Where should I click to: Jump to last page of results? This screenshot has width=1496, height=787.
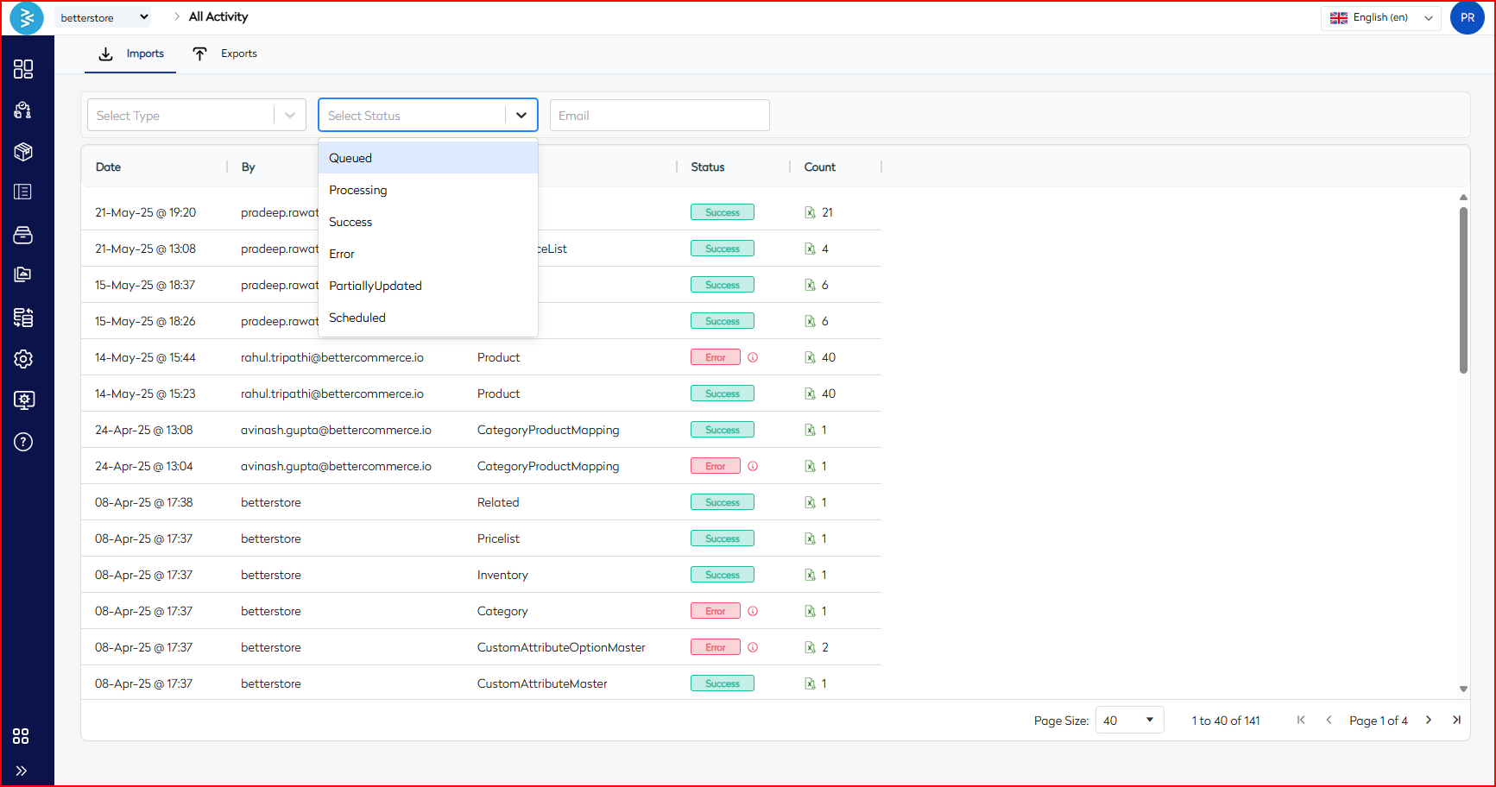(1456, 720)
